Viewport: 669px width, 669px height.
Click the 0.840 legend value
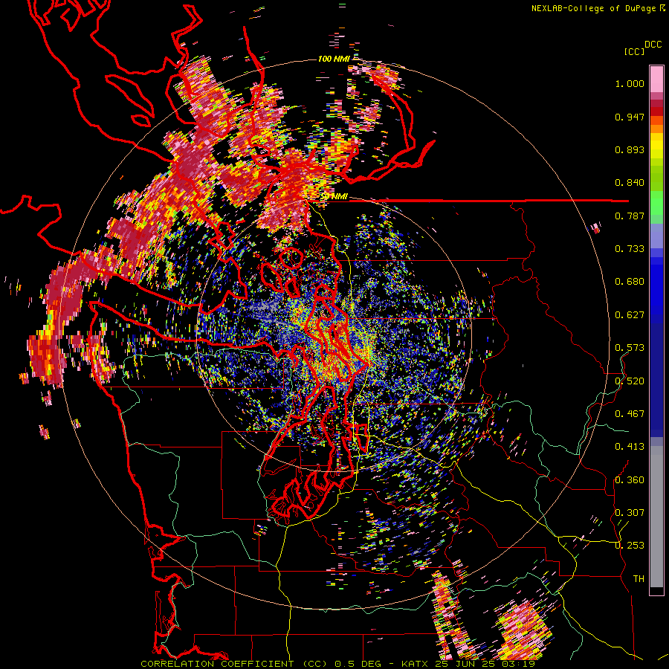click(630, 183)
